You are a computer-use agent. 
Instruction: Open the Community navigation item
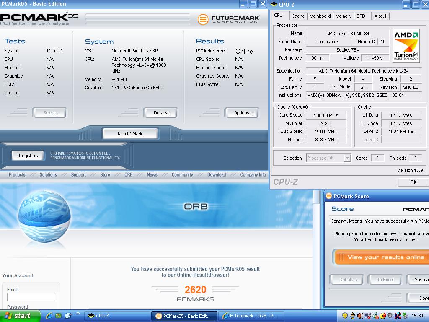tap(182, 175)
